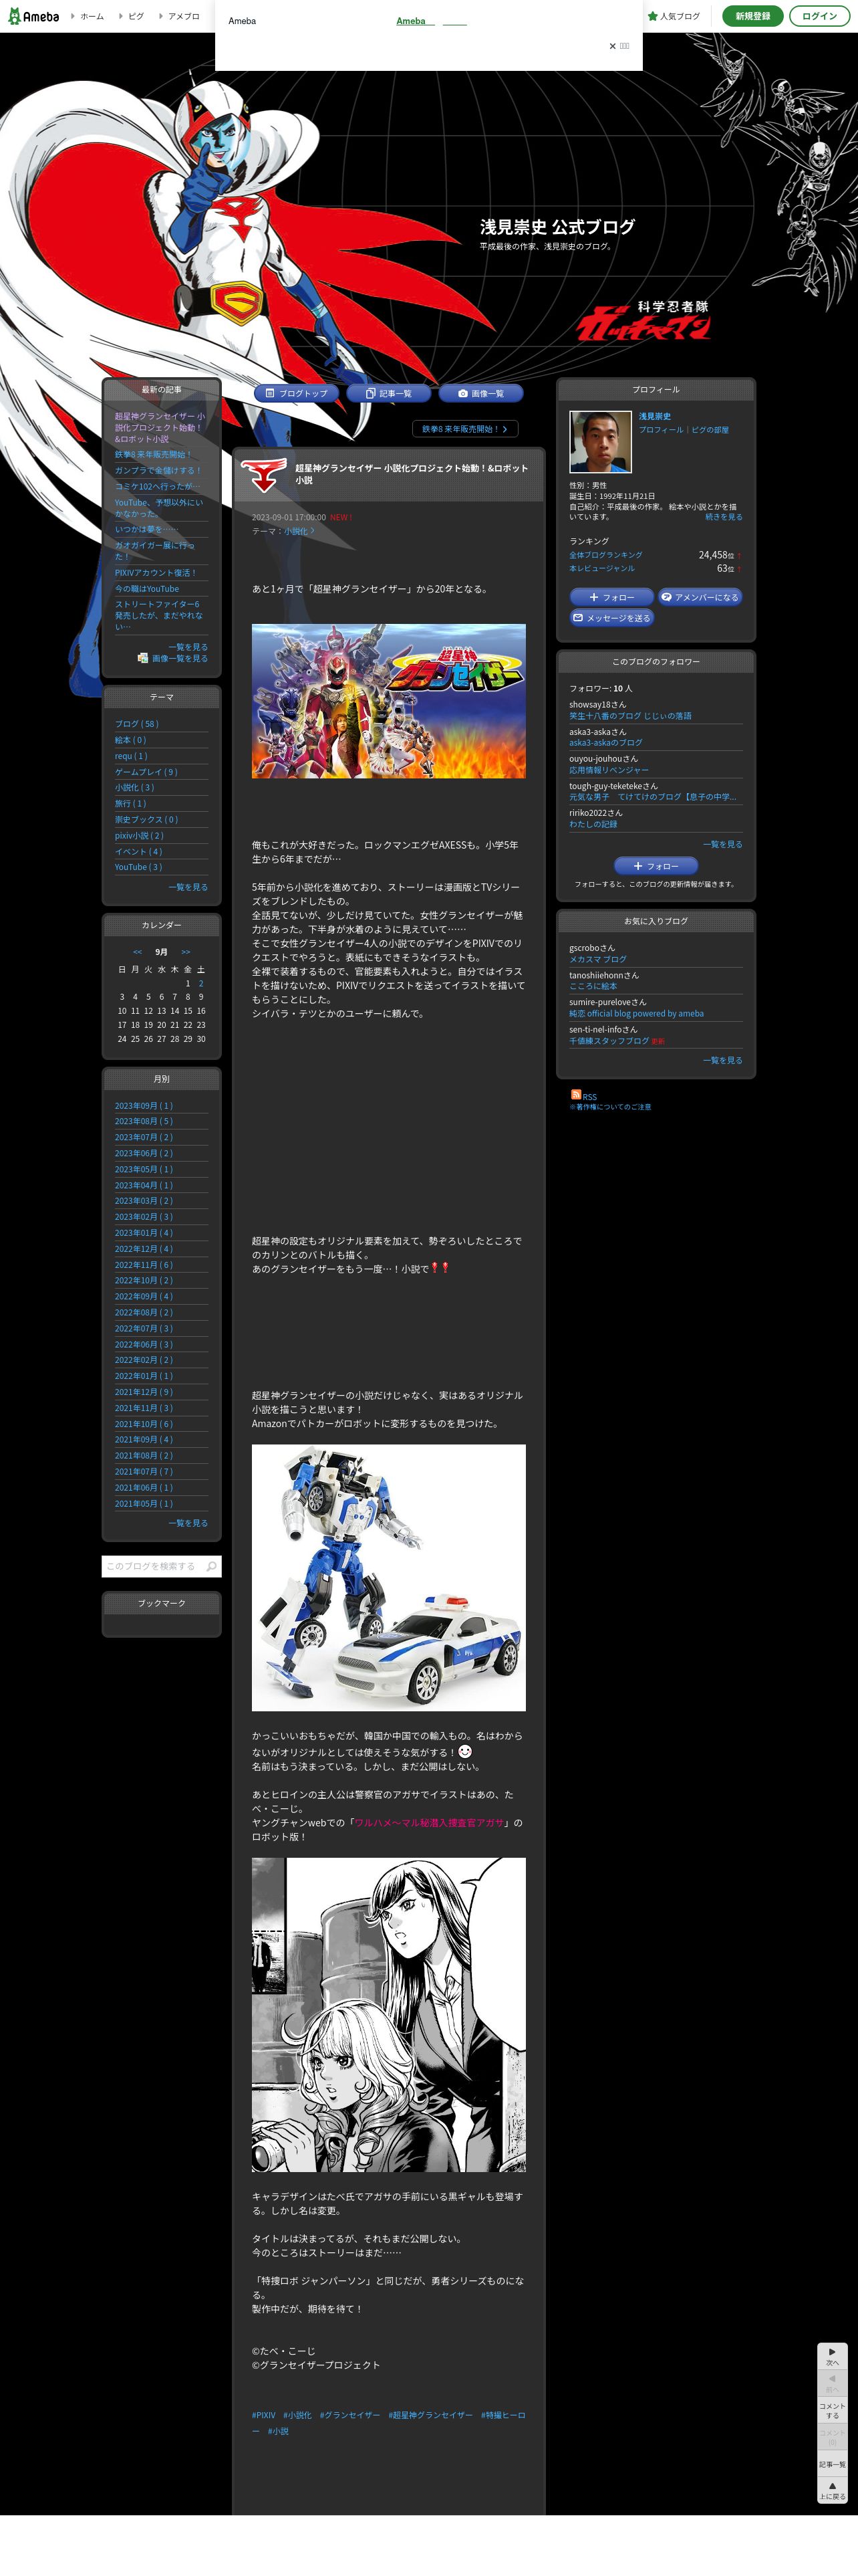Click the search magnifier icon
The height and width of the screenshot is (2576, 858).
pyautogui.click(x=210, y=1566)
